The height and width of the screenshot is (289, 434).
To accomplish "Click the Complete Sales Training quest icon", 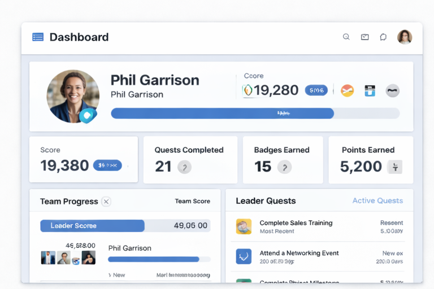I will point(244,226).
